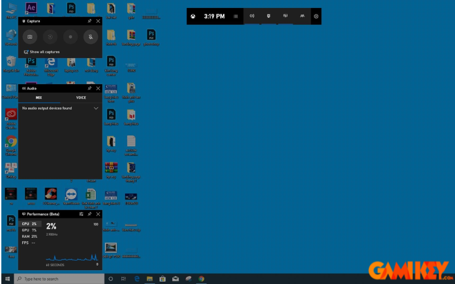455x284 pixels.
Task: Take a screenshot with the camera button
Action: coord(30,37)
